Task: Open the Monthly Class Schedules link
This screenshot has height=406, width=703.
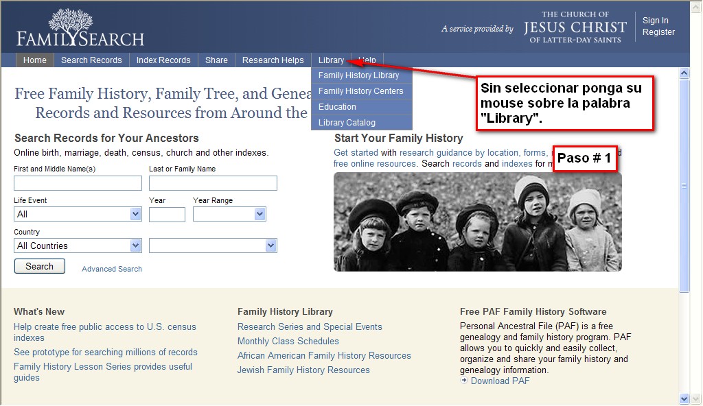Action: (288, 342)
